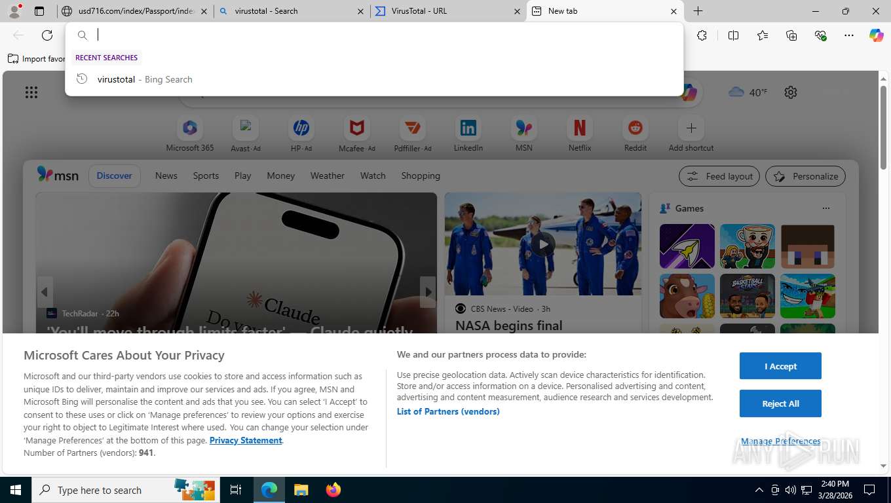
Task: Open the cow farm game thumbnail
Action: 687,296
